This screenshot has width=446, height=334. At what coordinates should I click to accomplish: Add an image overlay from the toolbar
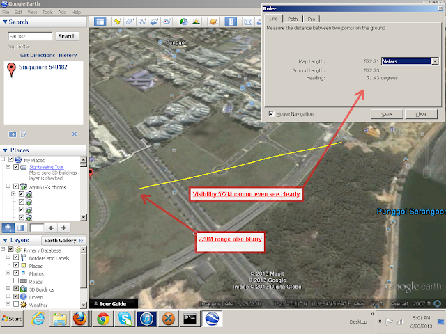coord(154,22)
